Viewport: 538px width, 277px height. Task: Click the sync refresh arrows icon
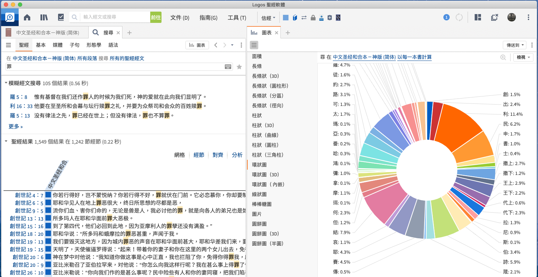(x=459, y=17)
